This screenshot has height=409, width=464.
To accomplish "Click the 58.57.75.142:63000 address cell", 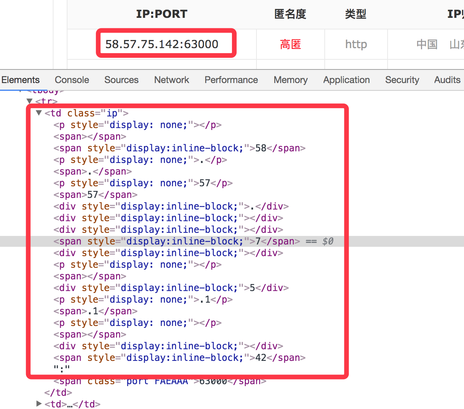I will (x=162, y=44).
